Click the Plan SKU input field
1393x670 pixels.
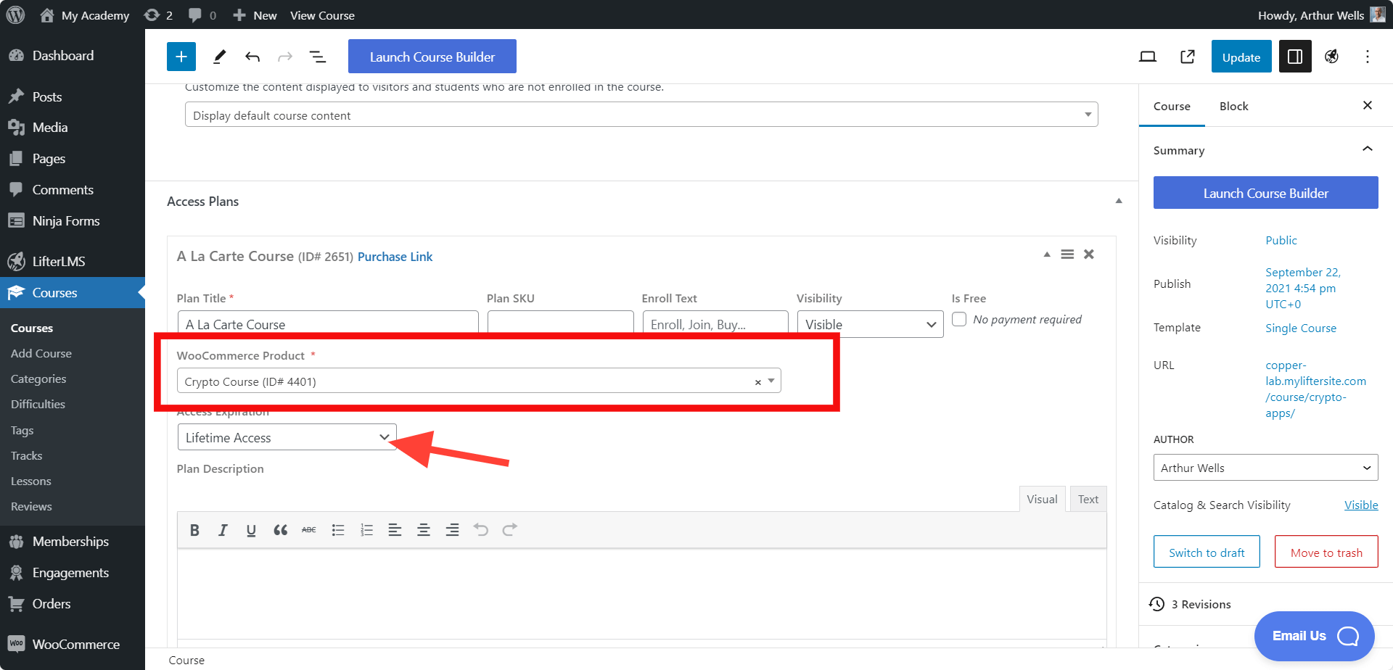pos(561,323)
